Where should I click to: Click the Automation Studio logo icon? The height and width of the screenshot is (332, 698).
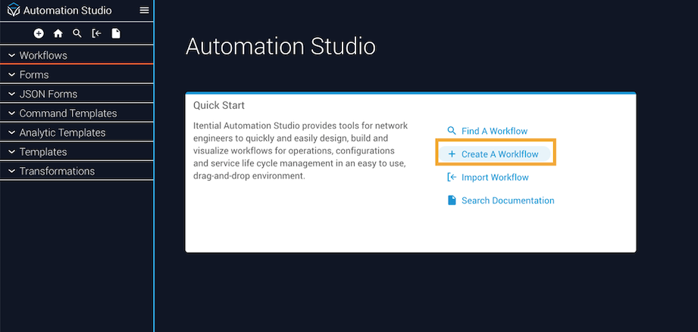pos(14,10)
